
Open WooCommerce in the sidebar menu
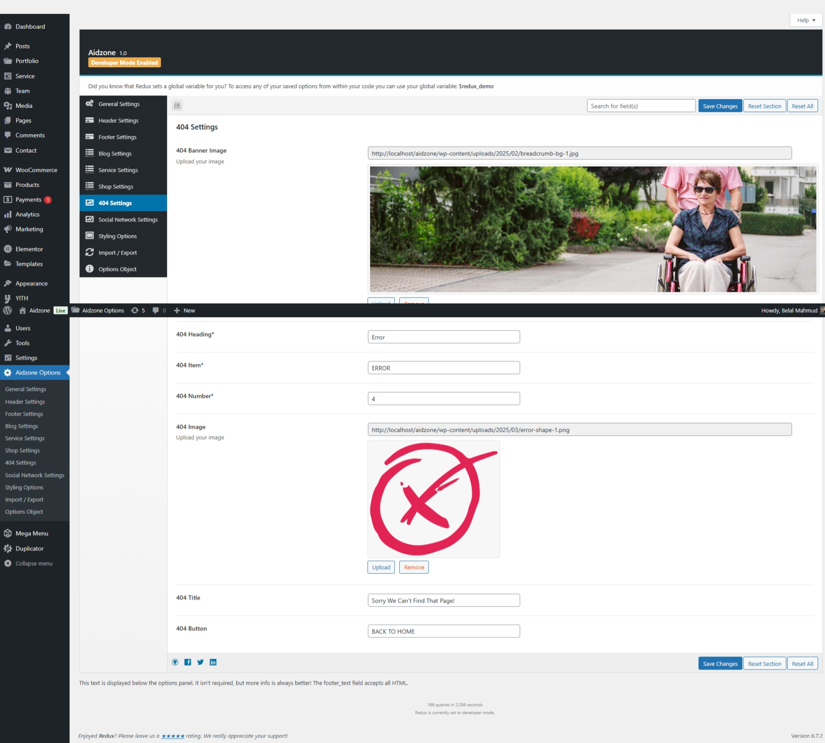point(36,170)
